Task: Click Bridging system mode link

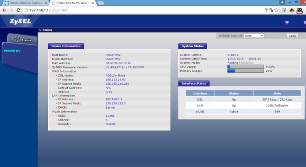Action: point(247,63)
